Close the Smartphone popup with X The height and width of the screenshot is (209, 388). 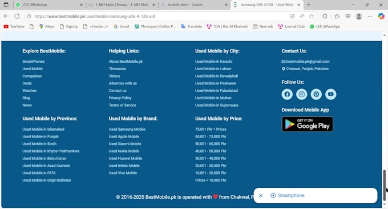coord(261,196)
